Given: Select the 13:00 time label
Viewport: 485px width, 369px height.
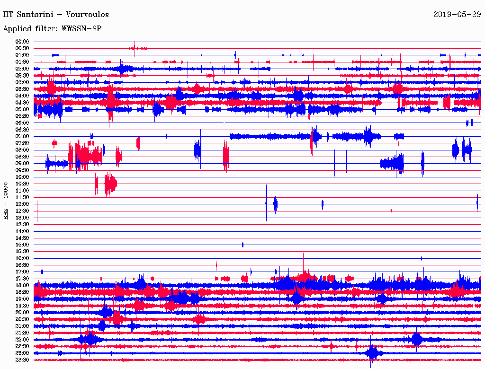Looking at the screenshot, I should tap(22, 218).
